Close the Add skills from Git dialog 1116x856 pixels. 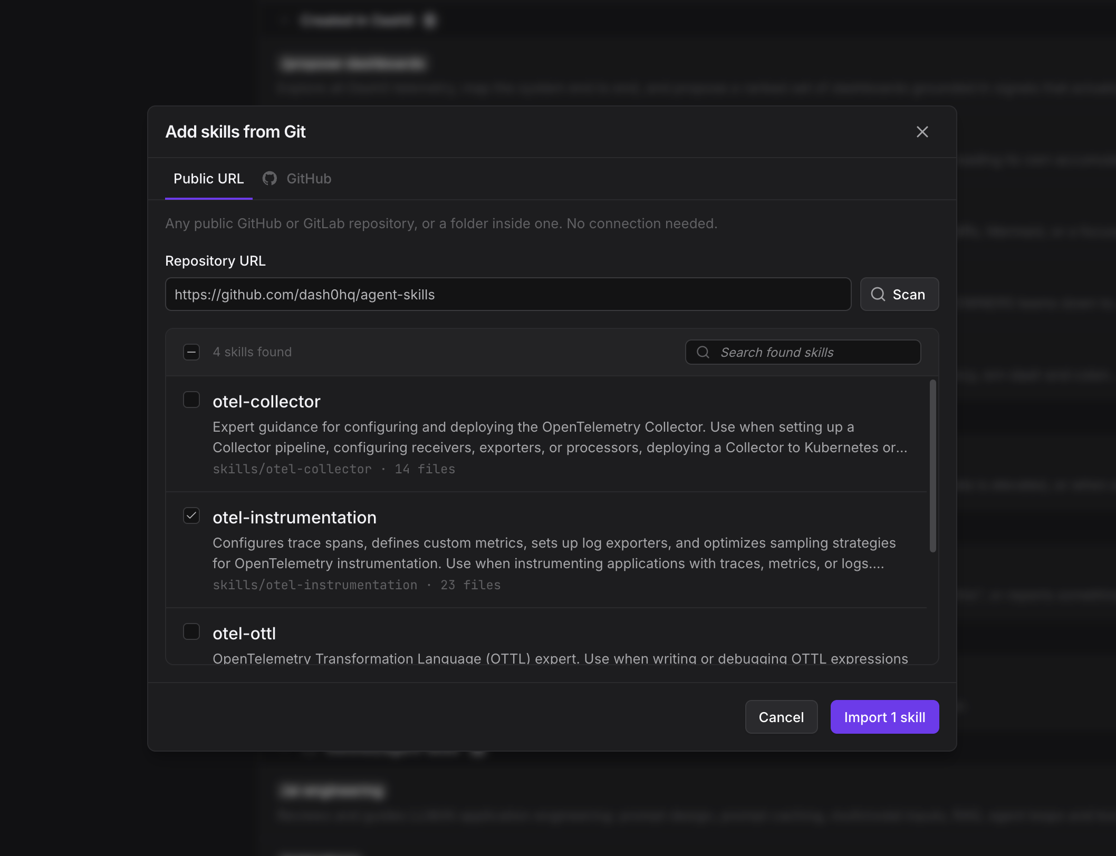pos(922,132)
